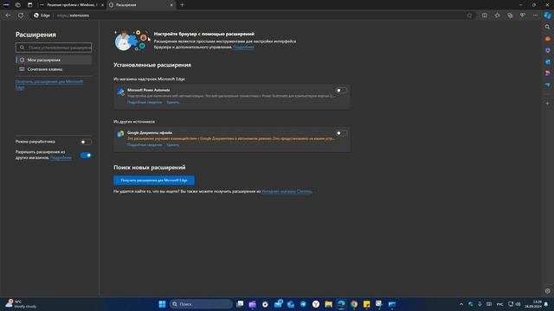554x311 pixels.
Task: Open the Telegram icon in Edge sidebar
Action: (548, 85)
